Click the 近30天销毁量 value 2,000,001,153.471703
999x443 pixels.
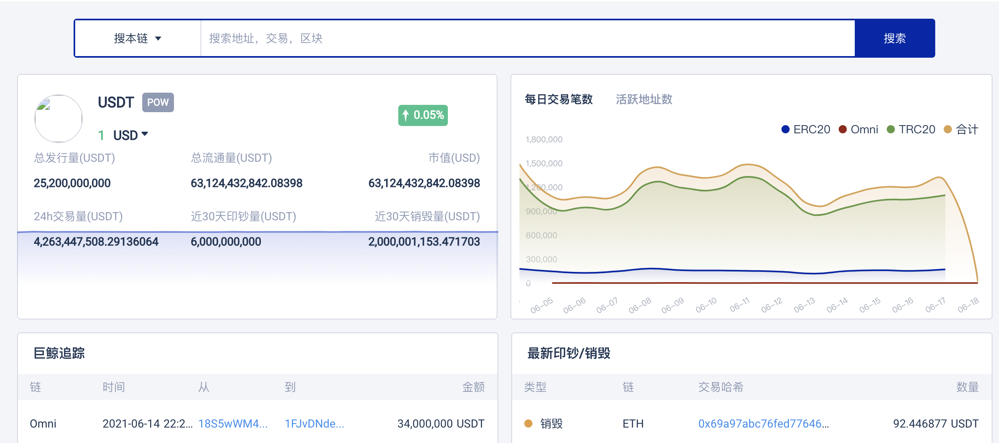tap(424, 241)
